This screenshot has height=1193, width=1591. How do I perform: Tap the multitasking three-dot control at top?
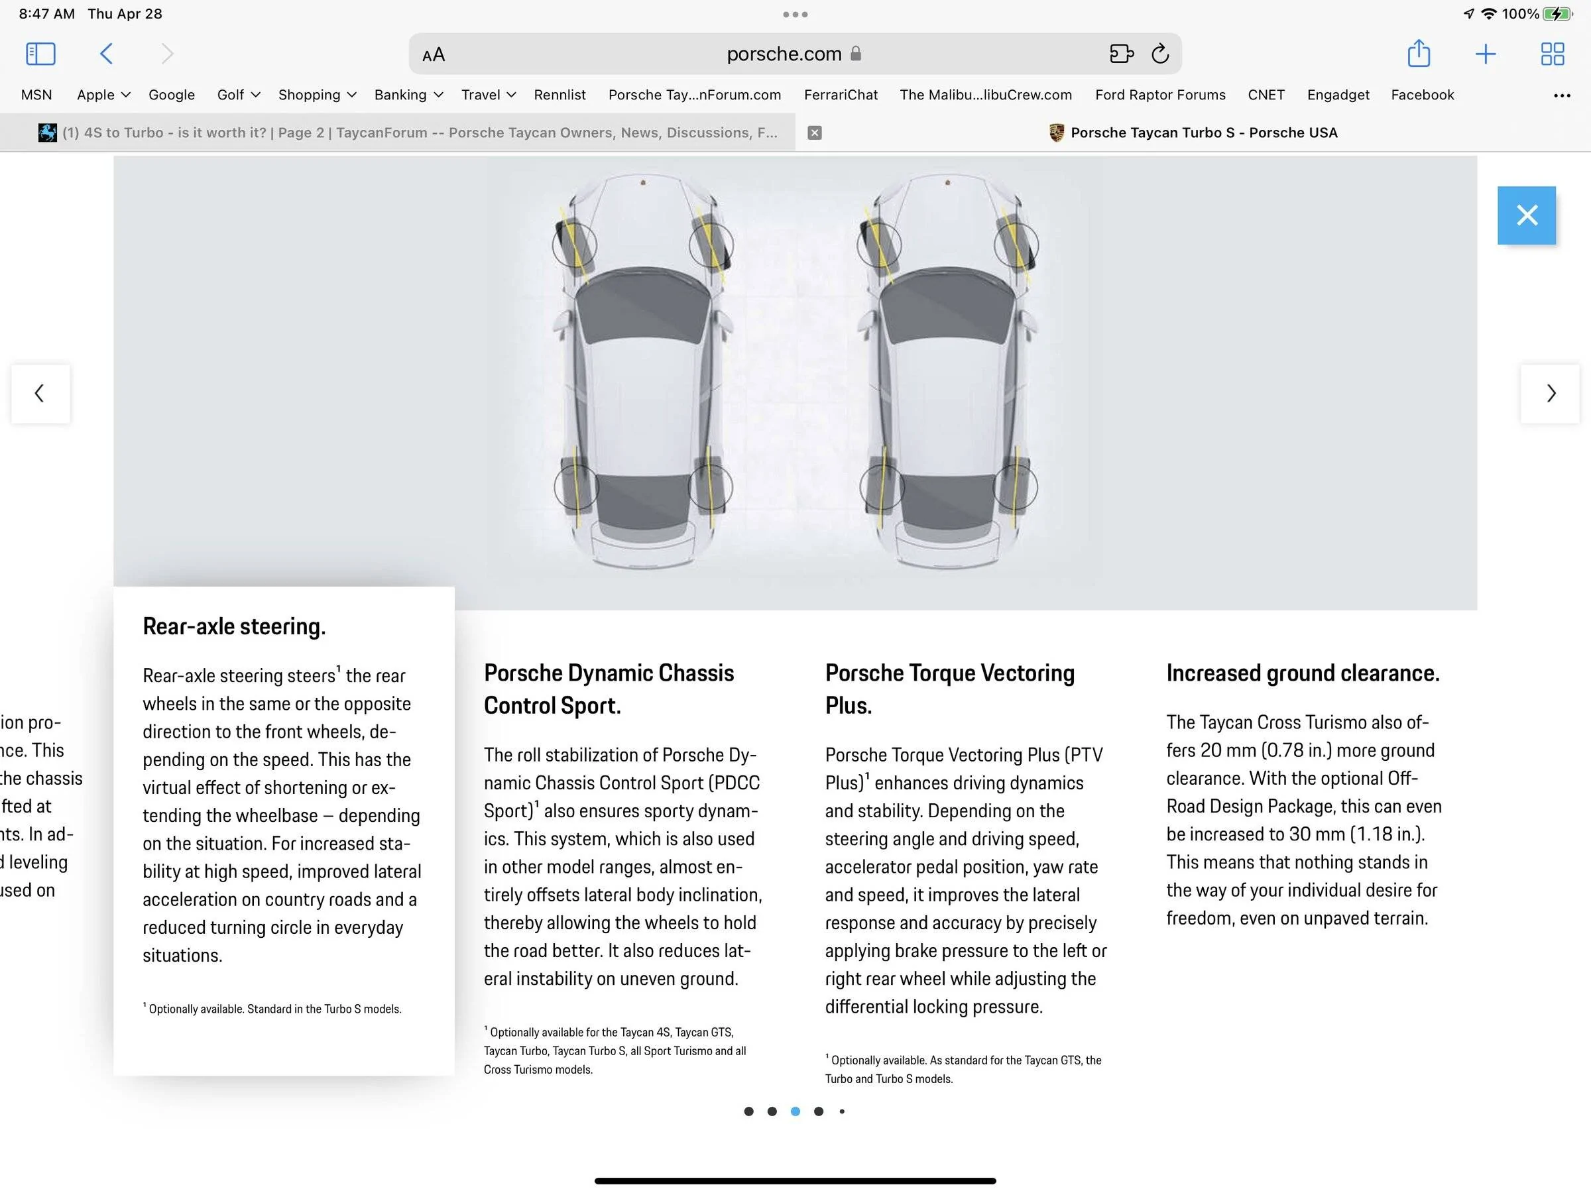pos(795,15)
